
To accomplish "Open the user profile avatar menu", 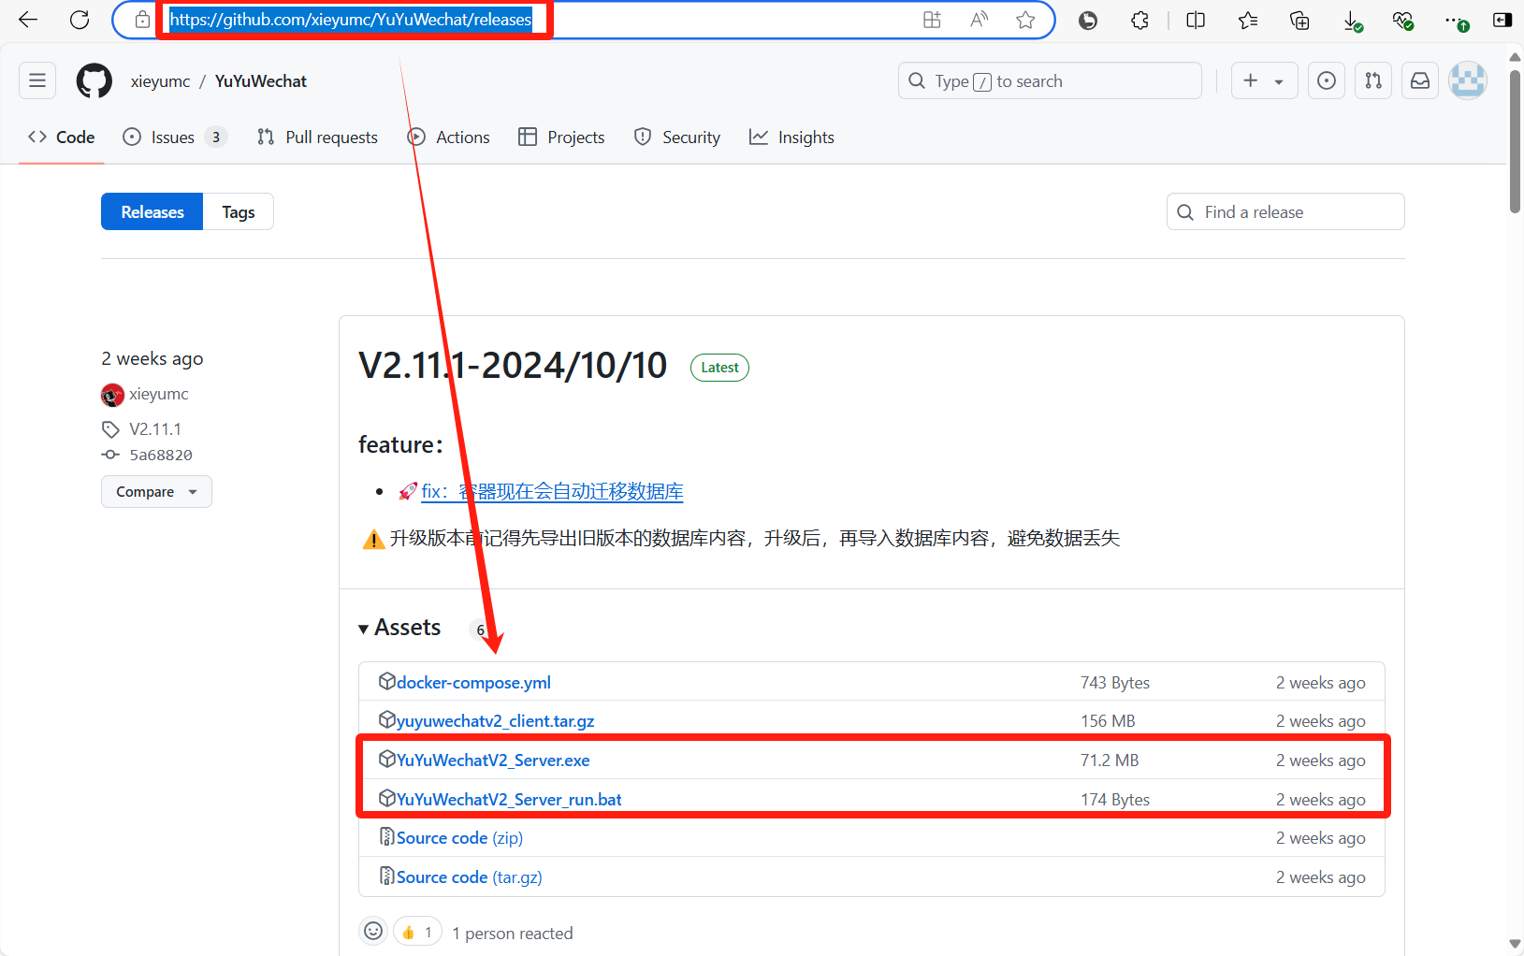I will 1467,81.
